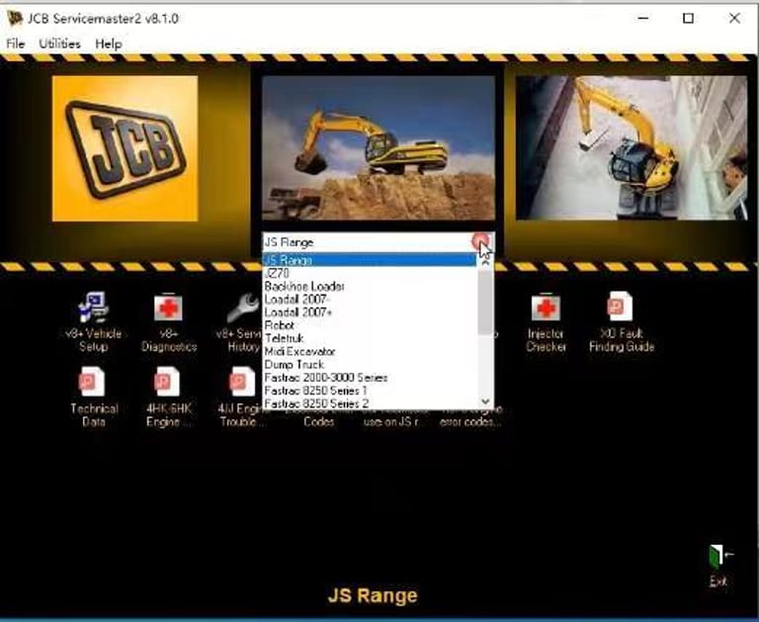Open the XO Fault Finding Guide
The width and height of the screenshot is (759, 622).
point(621,310)
